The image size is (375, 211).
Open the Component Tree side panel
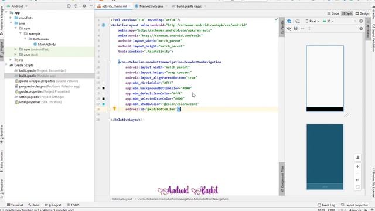coord(282,179)
